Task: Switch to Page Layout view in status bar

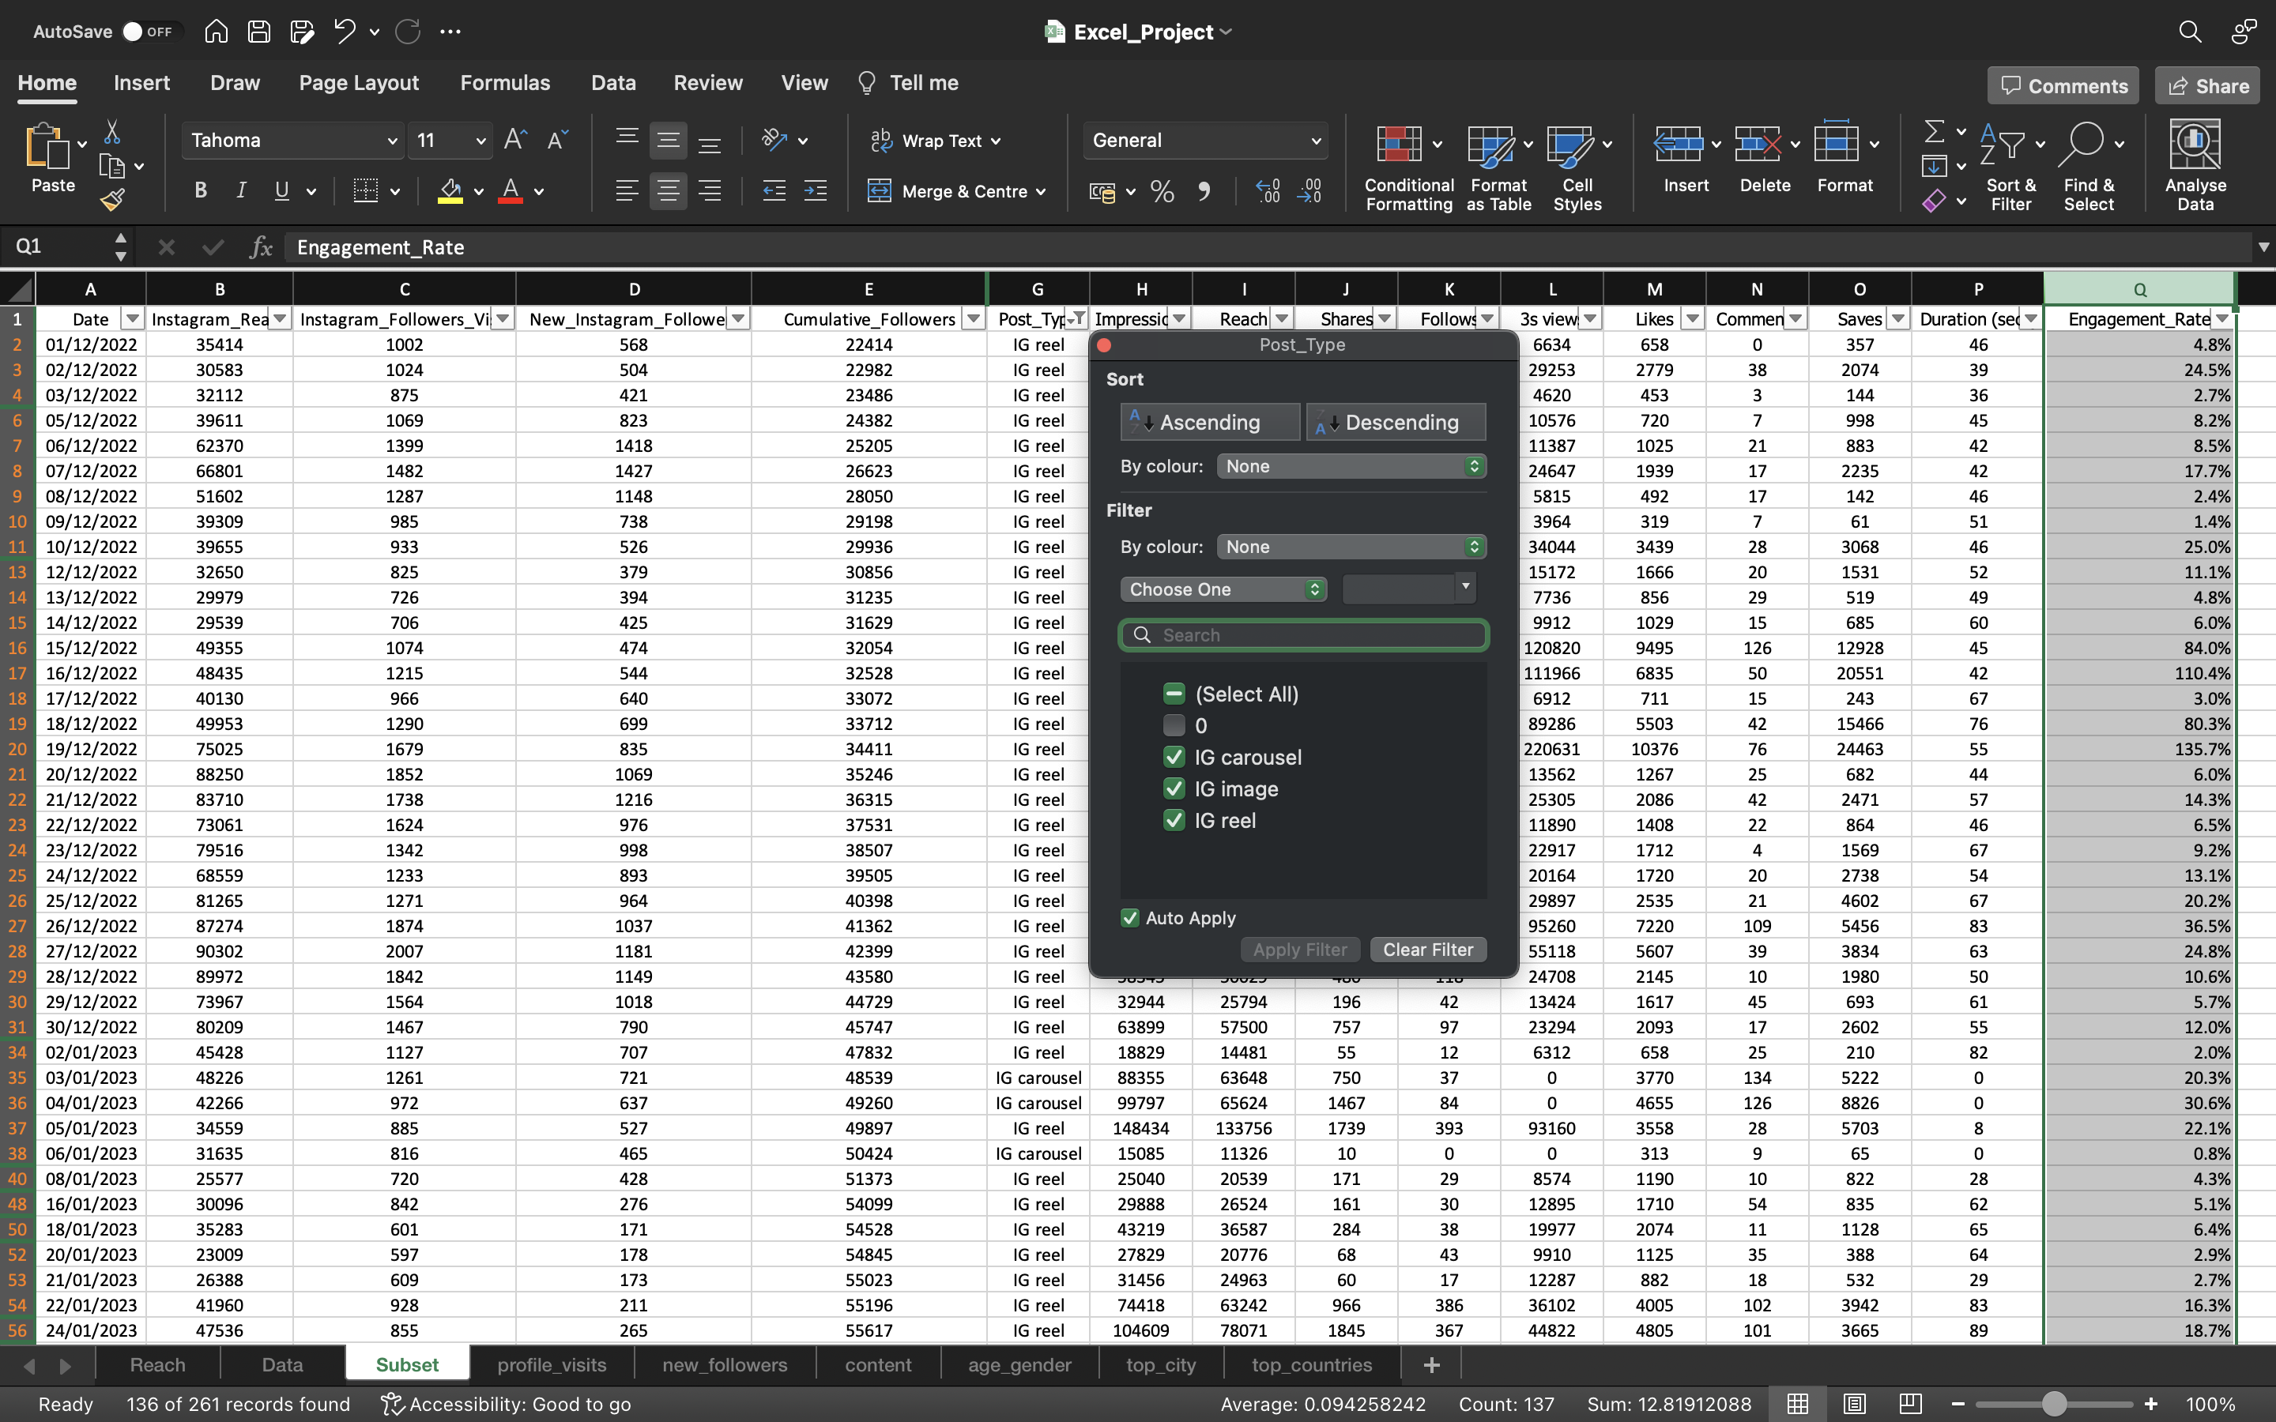Action: pyautogui.click(x=1854, y=1403)
